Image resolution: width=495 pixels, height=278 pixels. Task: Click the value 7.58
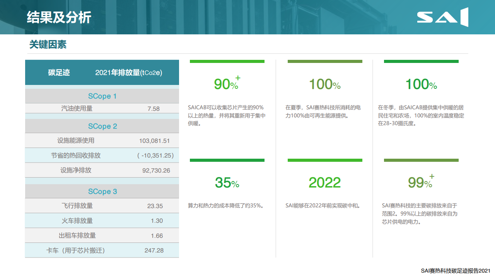(154, 109)
